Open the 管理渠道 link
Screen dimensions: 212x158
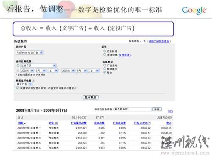click(x=125, y=55)
